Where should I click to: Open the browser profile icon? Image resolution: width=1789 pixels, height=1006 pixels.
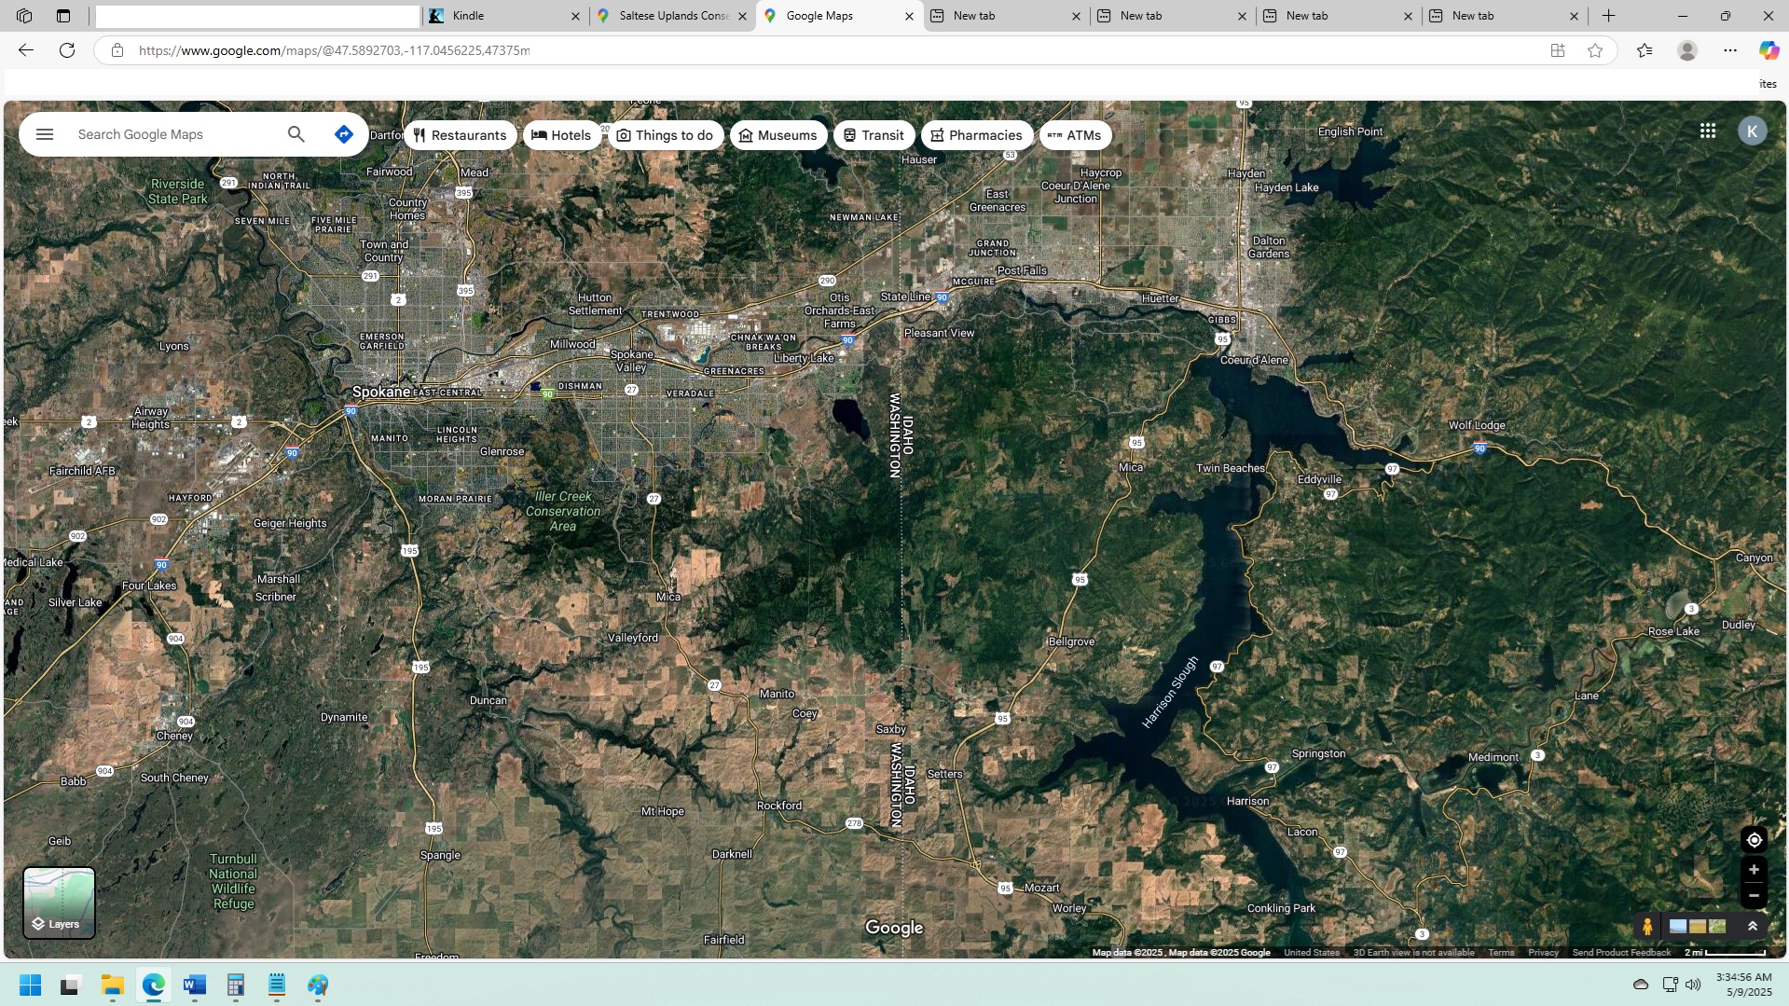[x=1686, y=50]
